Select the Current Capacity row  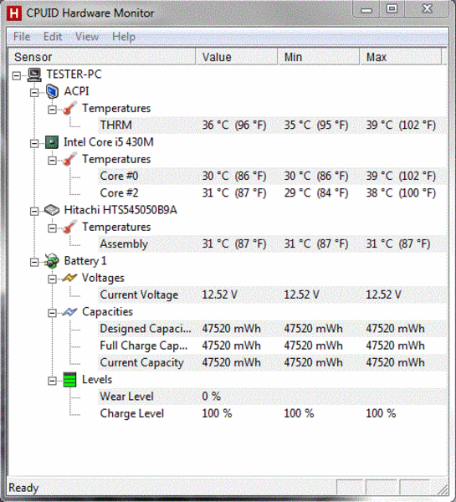273,363
